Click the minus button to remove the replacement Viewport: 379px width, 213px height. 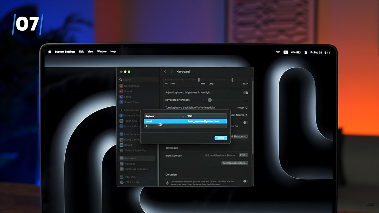click(x=151, y=126)
